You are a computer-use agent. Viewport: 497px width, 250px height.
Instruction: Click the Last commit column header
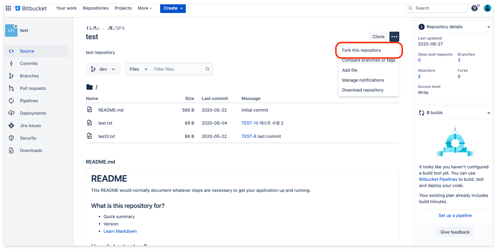(x=215, y=99)
